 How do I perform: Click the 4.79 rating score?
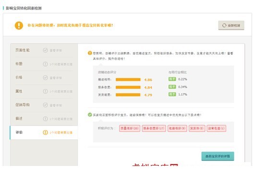pyautogui.click(x=148, y=95)
